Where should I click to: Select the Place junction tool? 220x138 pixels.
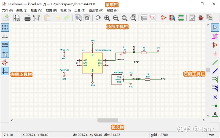tap(215, 106)
